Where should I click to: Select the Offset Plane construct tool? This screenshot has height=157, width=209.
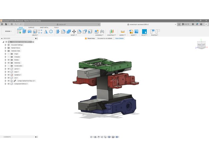click(111, 32)
